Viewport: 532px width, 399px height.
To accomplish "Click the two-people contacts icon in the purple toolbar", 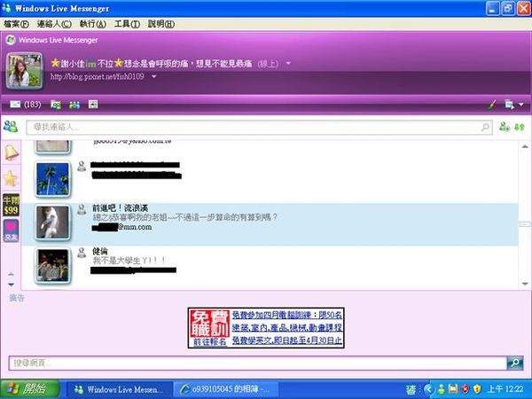I will coord(74,105).
